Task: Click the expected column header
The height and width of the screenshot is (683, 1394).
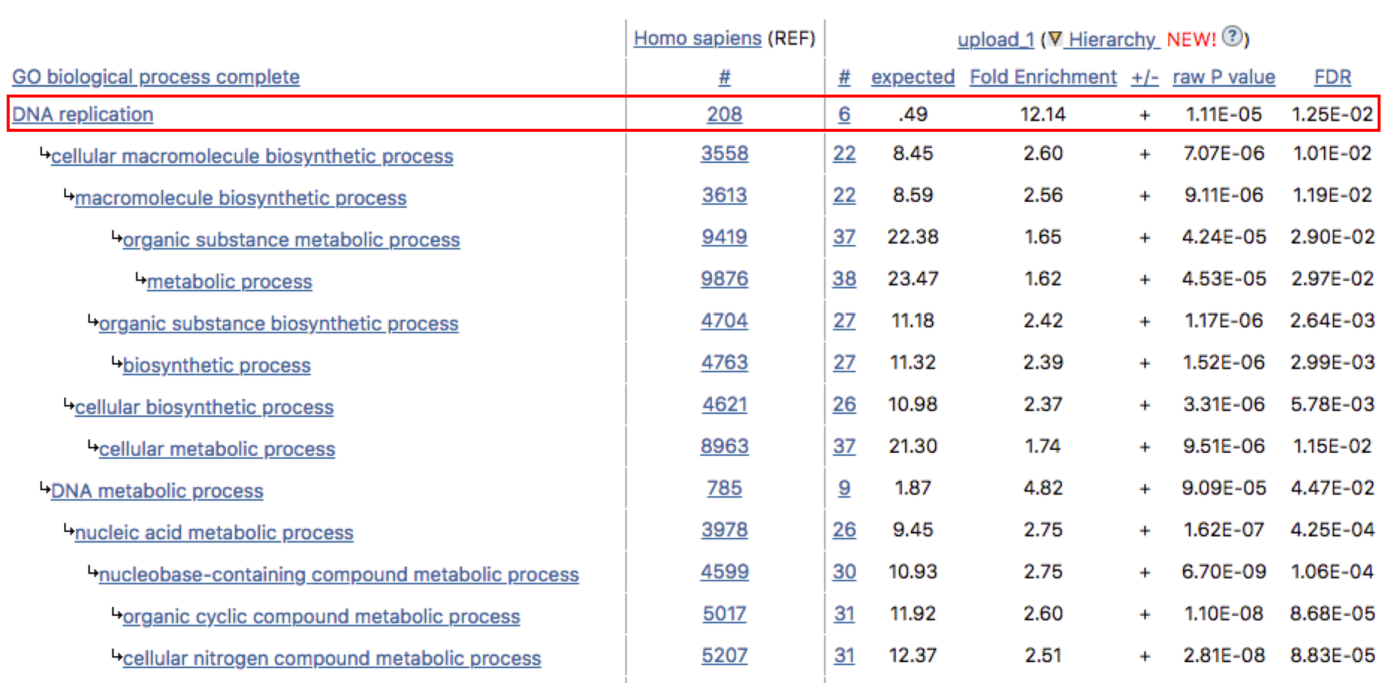Action: 912,77
